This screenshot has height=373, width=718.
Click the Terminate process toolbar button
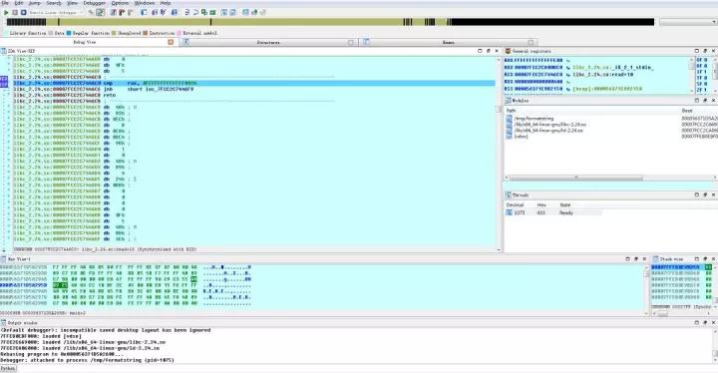[23, 12]
